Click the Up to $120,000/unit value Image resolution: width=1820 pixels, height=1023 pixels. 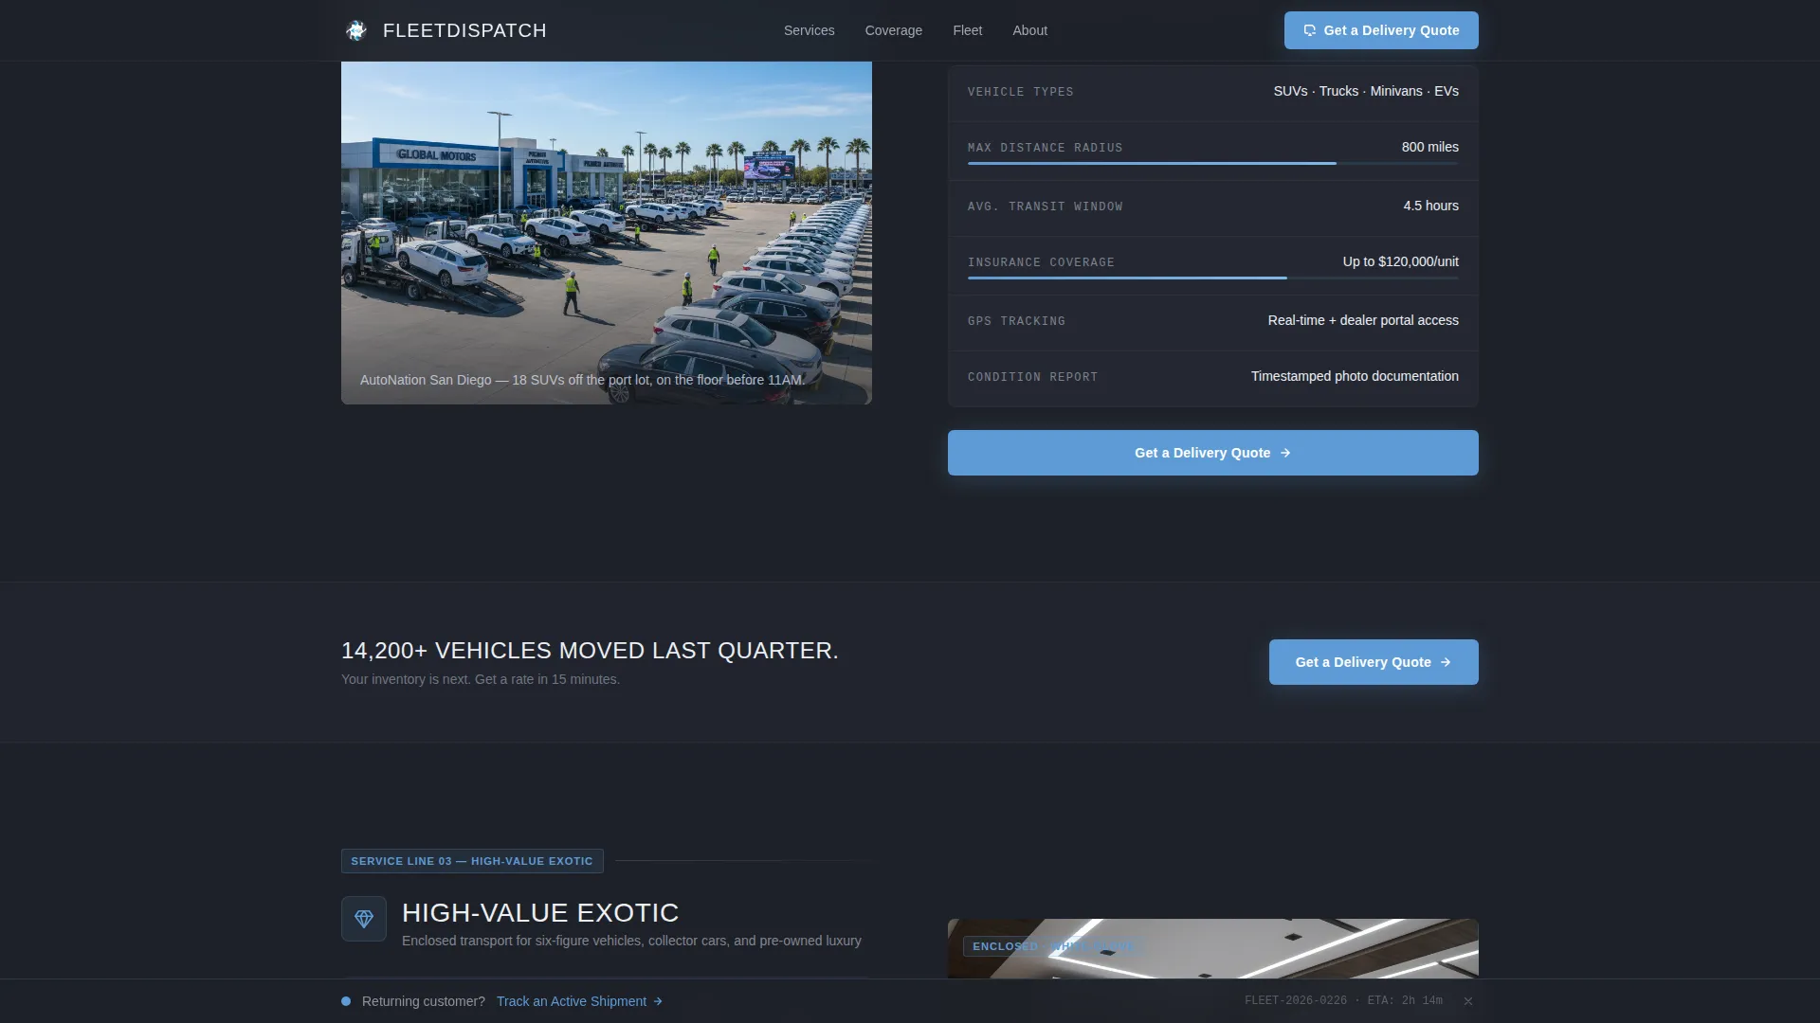[x=1400, y=261]
